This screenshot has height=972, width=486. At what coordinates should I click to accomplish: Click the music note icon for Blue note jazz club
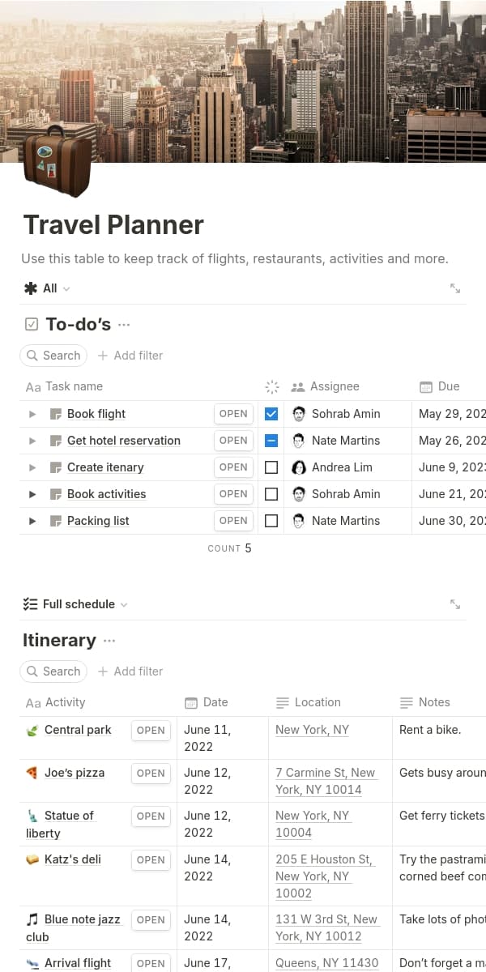coord(32,919)
